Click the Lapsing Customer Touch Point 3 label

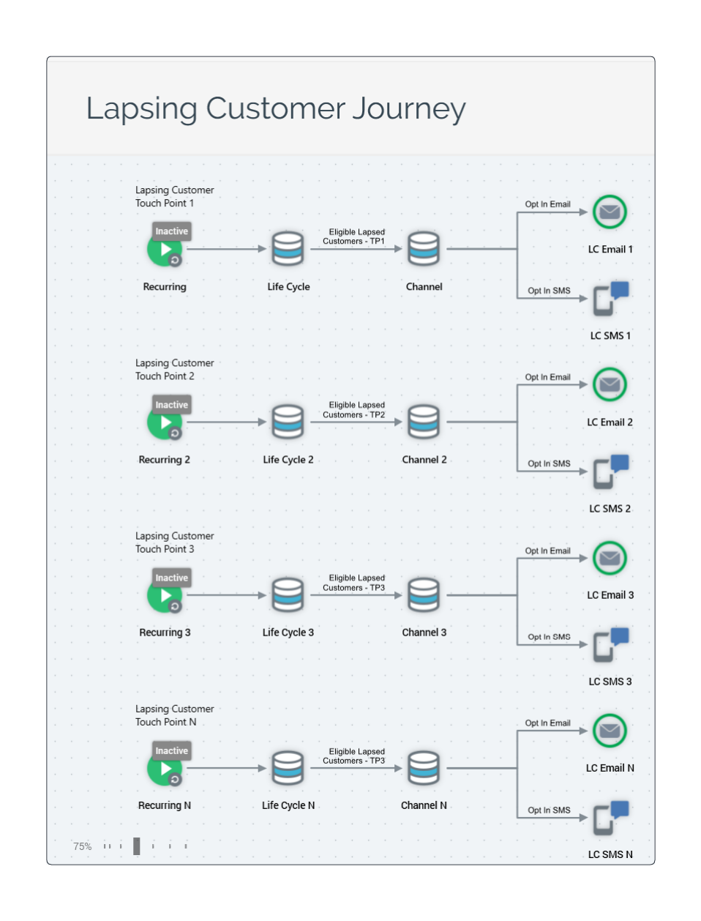point(175,542)
